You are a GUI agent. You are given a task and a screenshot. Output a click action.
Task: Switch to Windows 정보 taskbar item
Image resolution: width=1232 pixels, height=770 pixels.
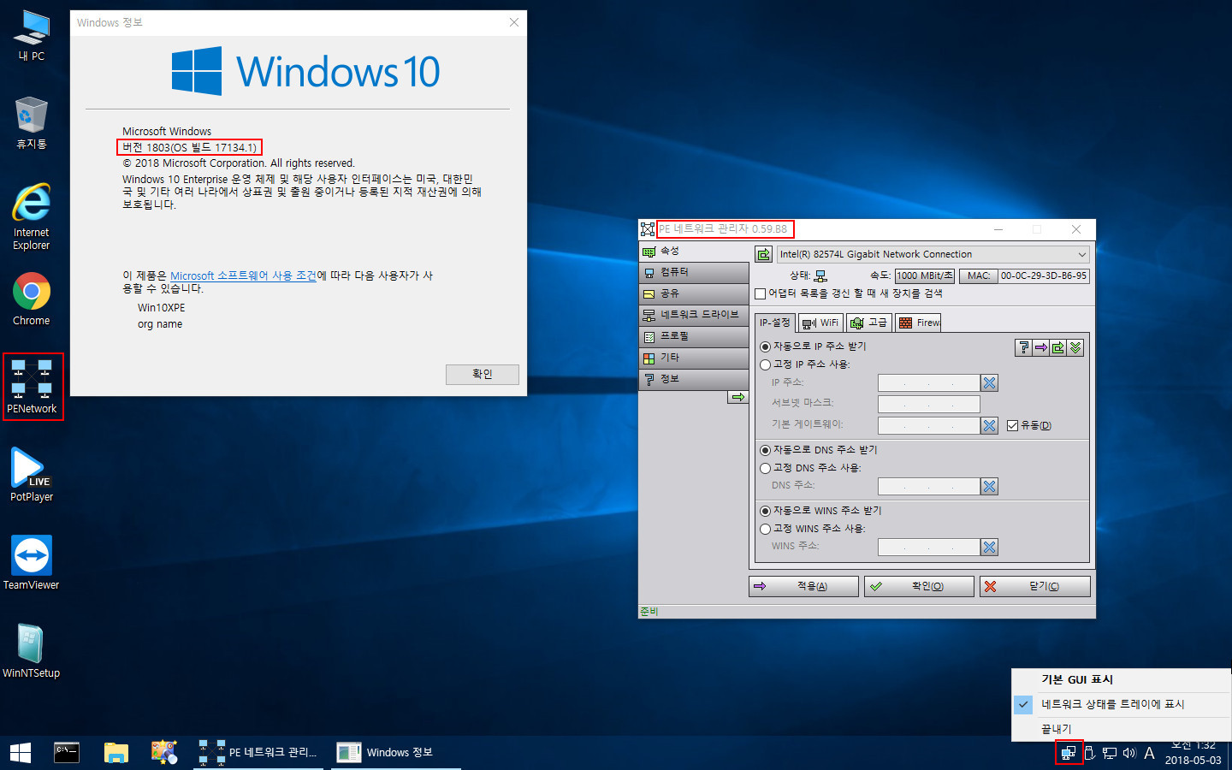(x=396, y=753)
